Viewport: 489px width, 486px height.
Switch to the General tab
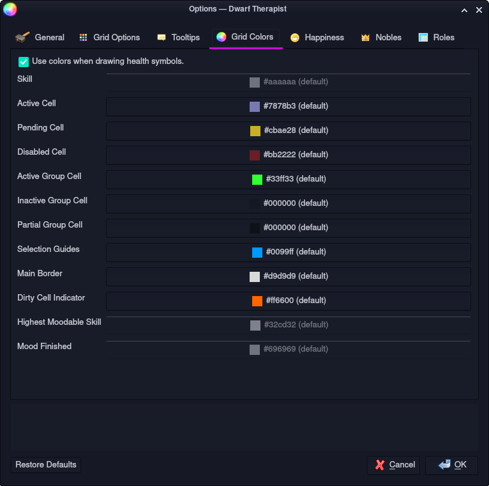click(40, 38)
